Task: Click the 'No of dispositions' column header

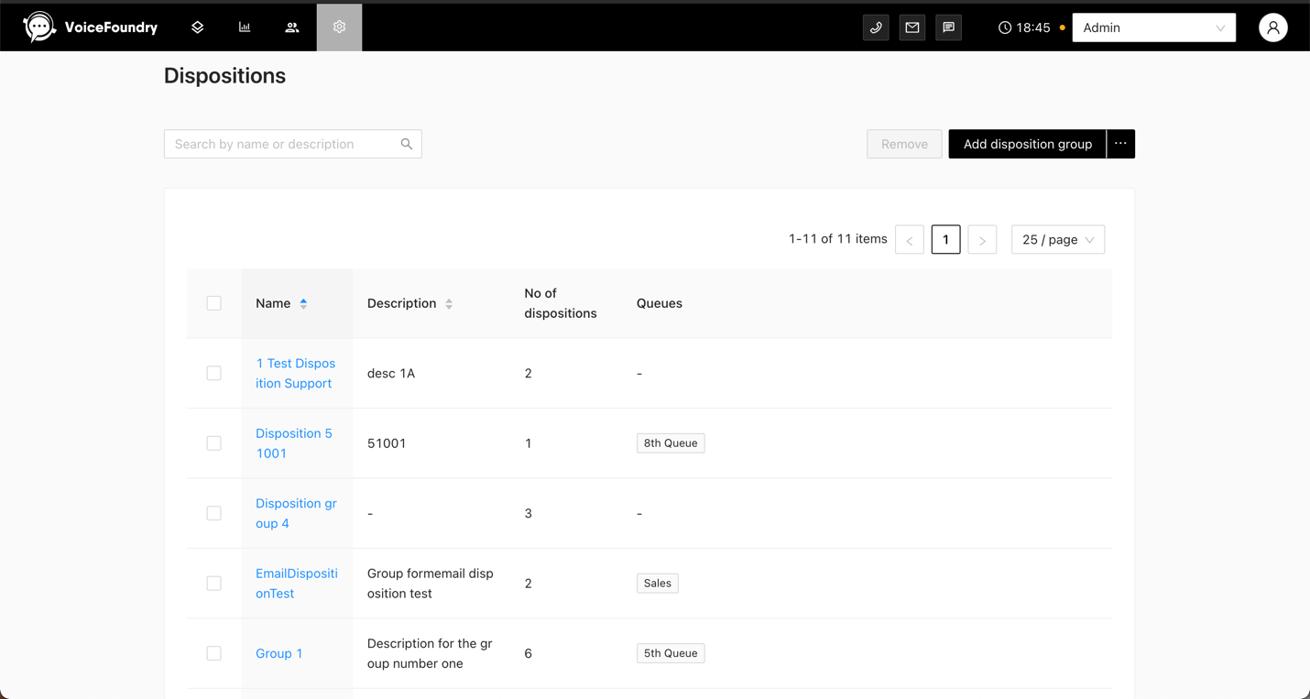Action: 561,303
